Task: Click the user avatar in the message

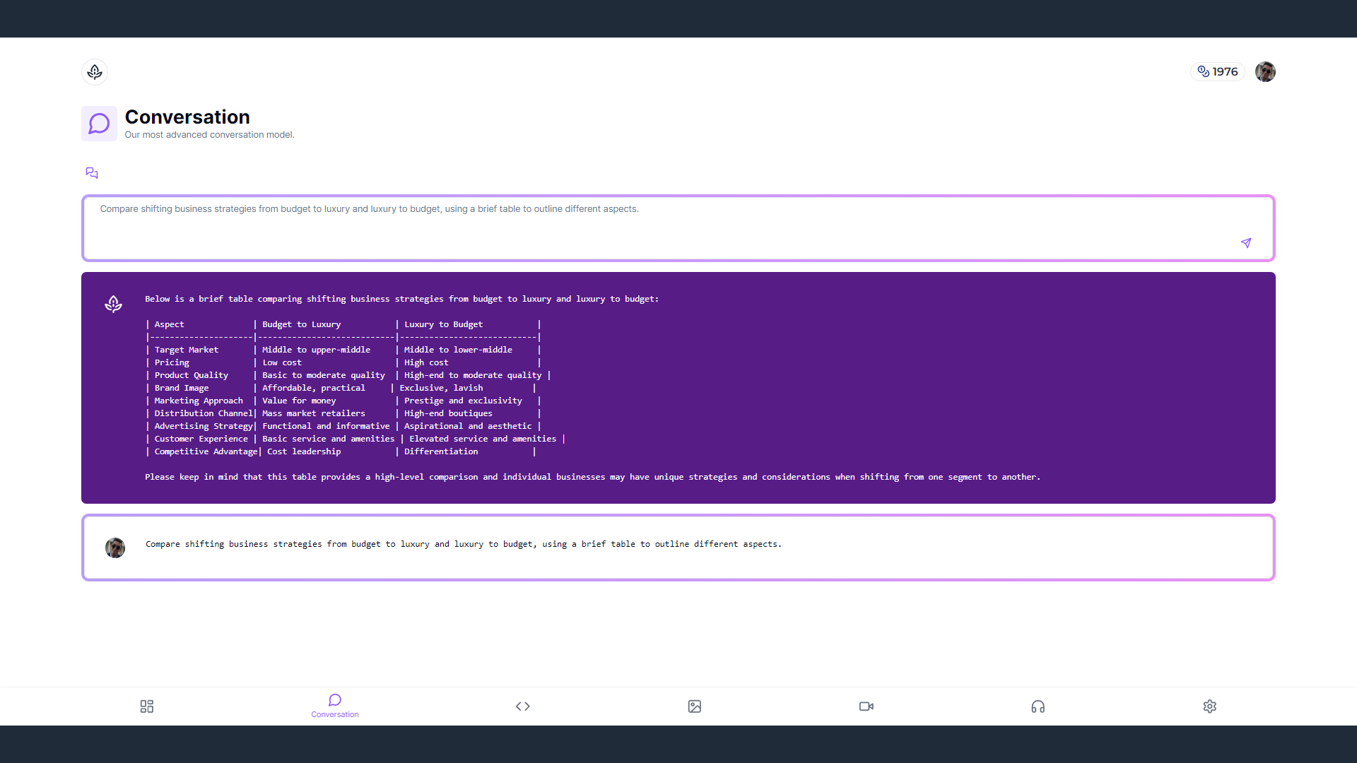Action: pos(115,548)
